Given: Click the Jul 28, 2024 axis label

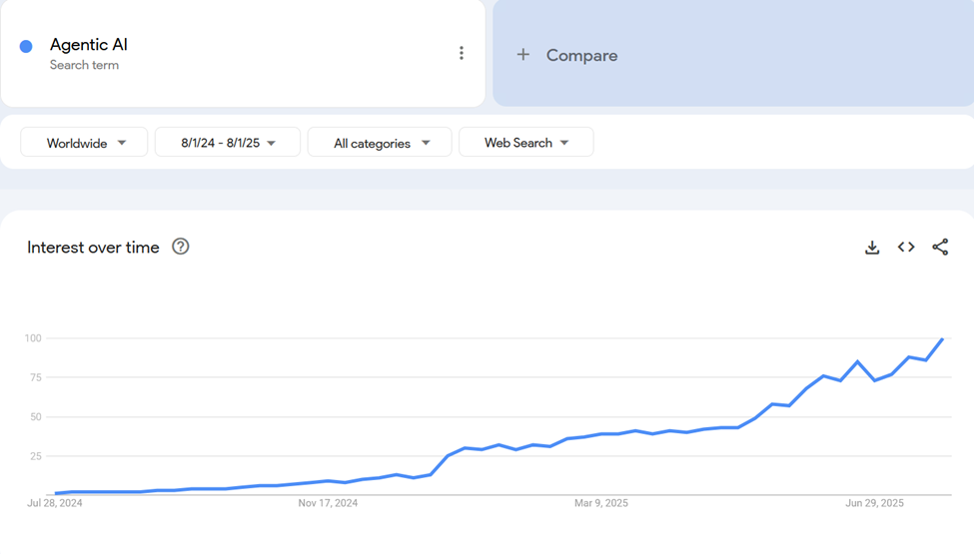Looking at the screenshot, I should (x=55, y=503).
